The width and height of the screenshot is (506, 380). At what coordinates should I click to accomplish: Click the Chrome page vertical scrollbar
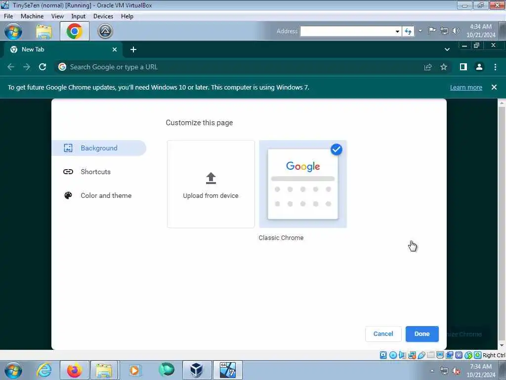pyautogui.click(x=501, y=224)
